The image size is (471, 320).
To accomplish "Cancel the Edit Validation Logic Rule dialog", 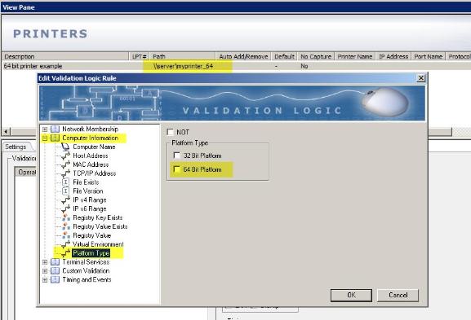I will 398,295.
